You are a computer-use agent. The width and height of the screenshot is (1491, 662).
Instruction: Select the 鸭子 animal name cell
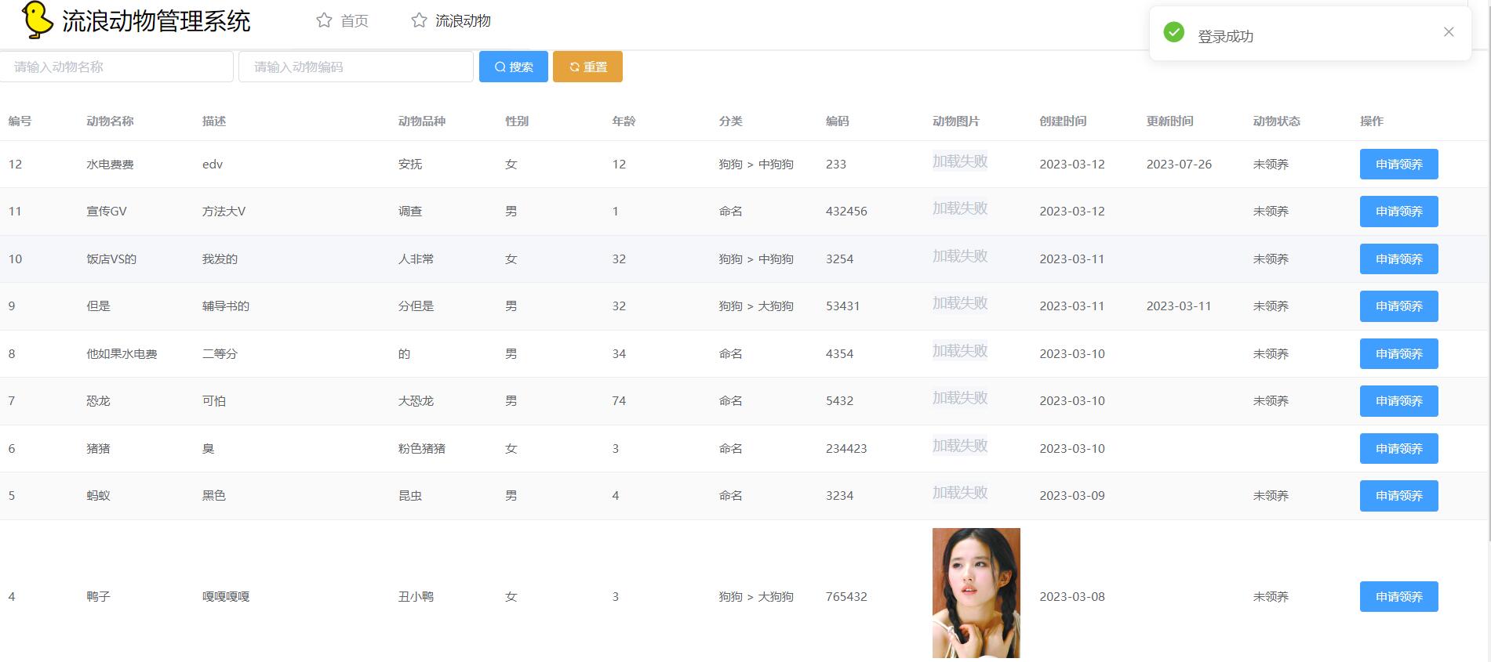[x=98, y=597]
